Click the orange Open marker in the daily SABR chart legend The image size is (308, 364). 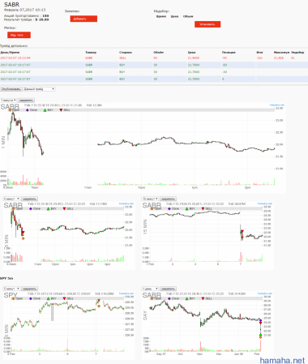point(152,298)
